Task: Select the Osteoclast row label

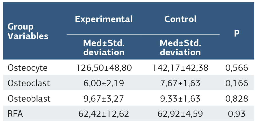Action: [x=29, y=83]
